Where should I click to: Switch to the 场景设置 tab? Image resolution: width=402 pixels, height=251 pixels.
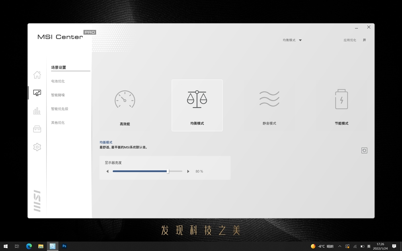[x=58, y=67]
